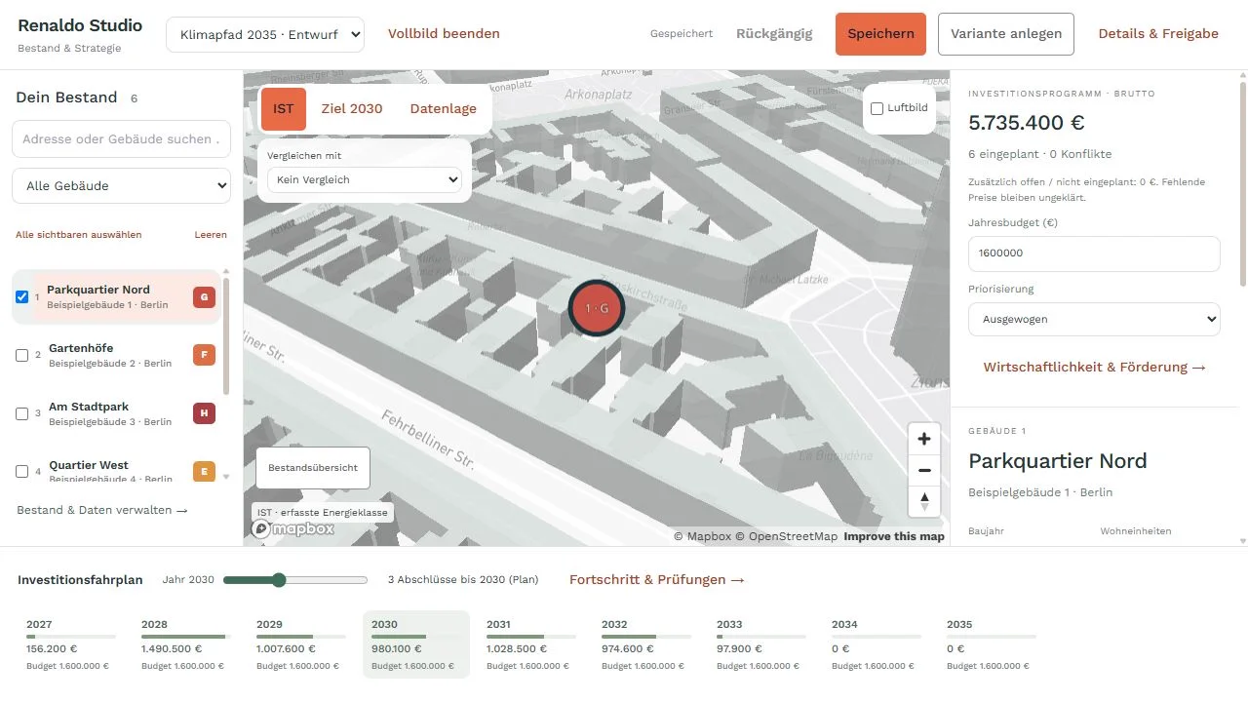Open Wirtschaftlichkeit & Förderung link

tap(1095, 368)
